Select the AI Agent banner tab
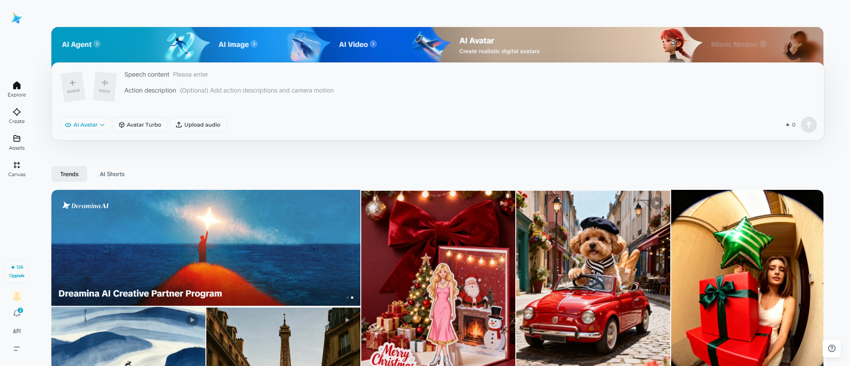 click(81, 44)
